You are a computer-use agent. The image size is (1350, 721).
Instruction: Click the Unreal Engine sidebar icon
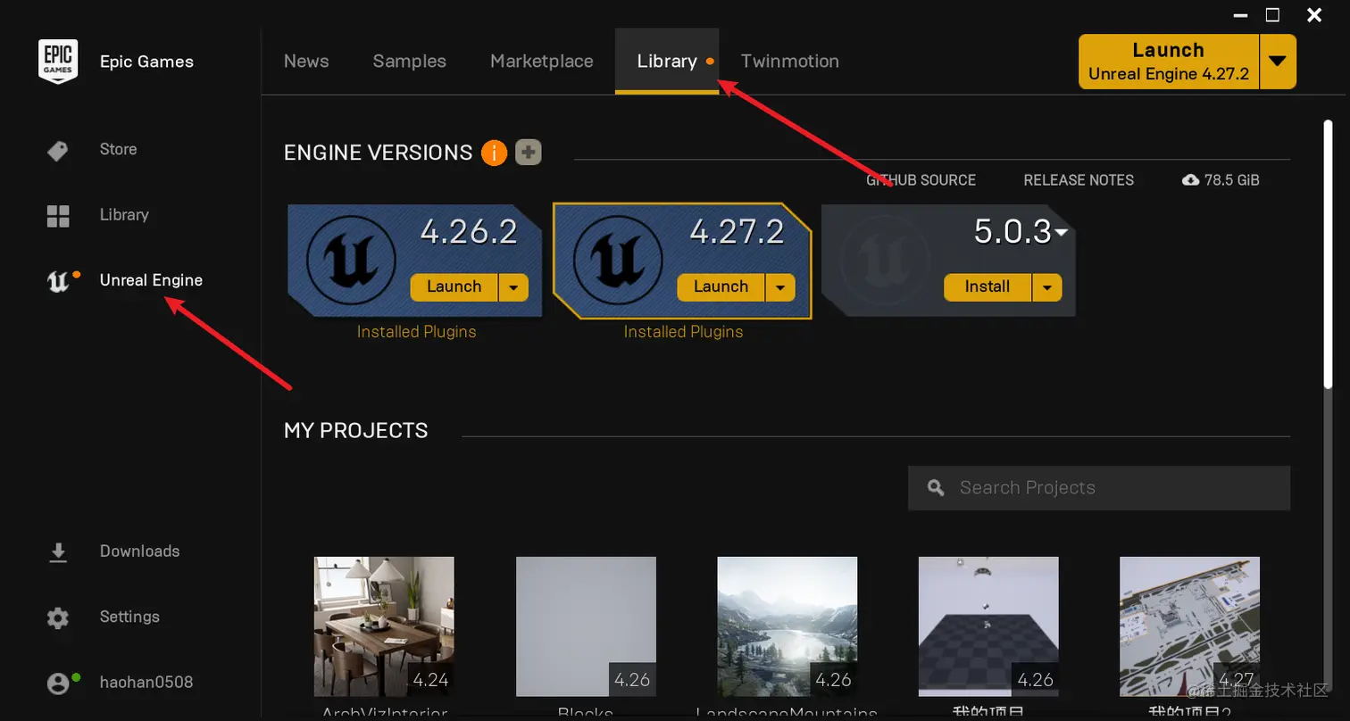pos(58,280)
